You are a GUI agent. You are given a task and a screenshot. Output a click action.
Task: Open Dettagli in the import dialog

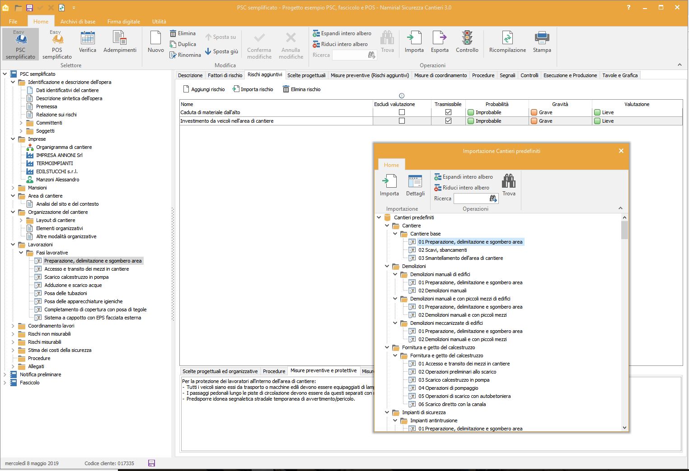pyautogui.click(x=415, y=185)
